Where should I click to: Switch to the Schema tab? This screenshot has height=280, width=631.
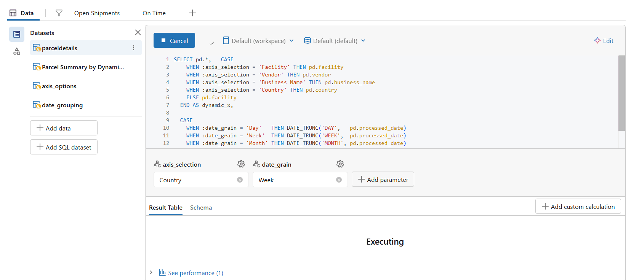201,207
